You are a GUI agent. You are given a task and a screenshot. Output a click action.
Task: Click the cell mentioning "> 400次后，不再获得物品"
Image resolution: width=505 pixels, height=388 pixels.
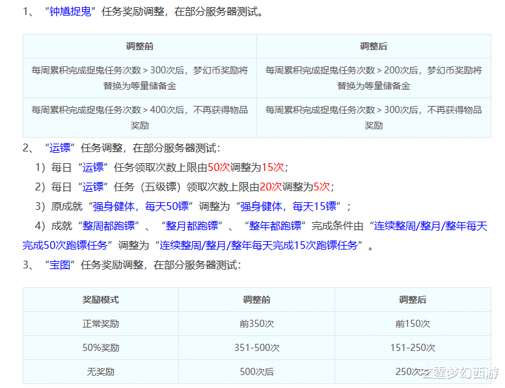[x=140, y=118]
